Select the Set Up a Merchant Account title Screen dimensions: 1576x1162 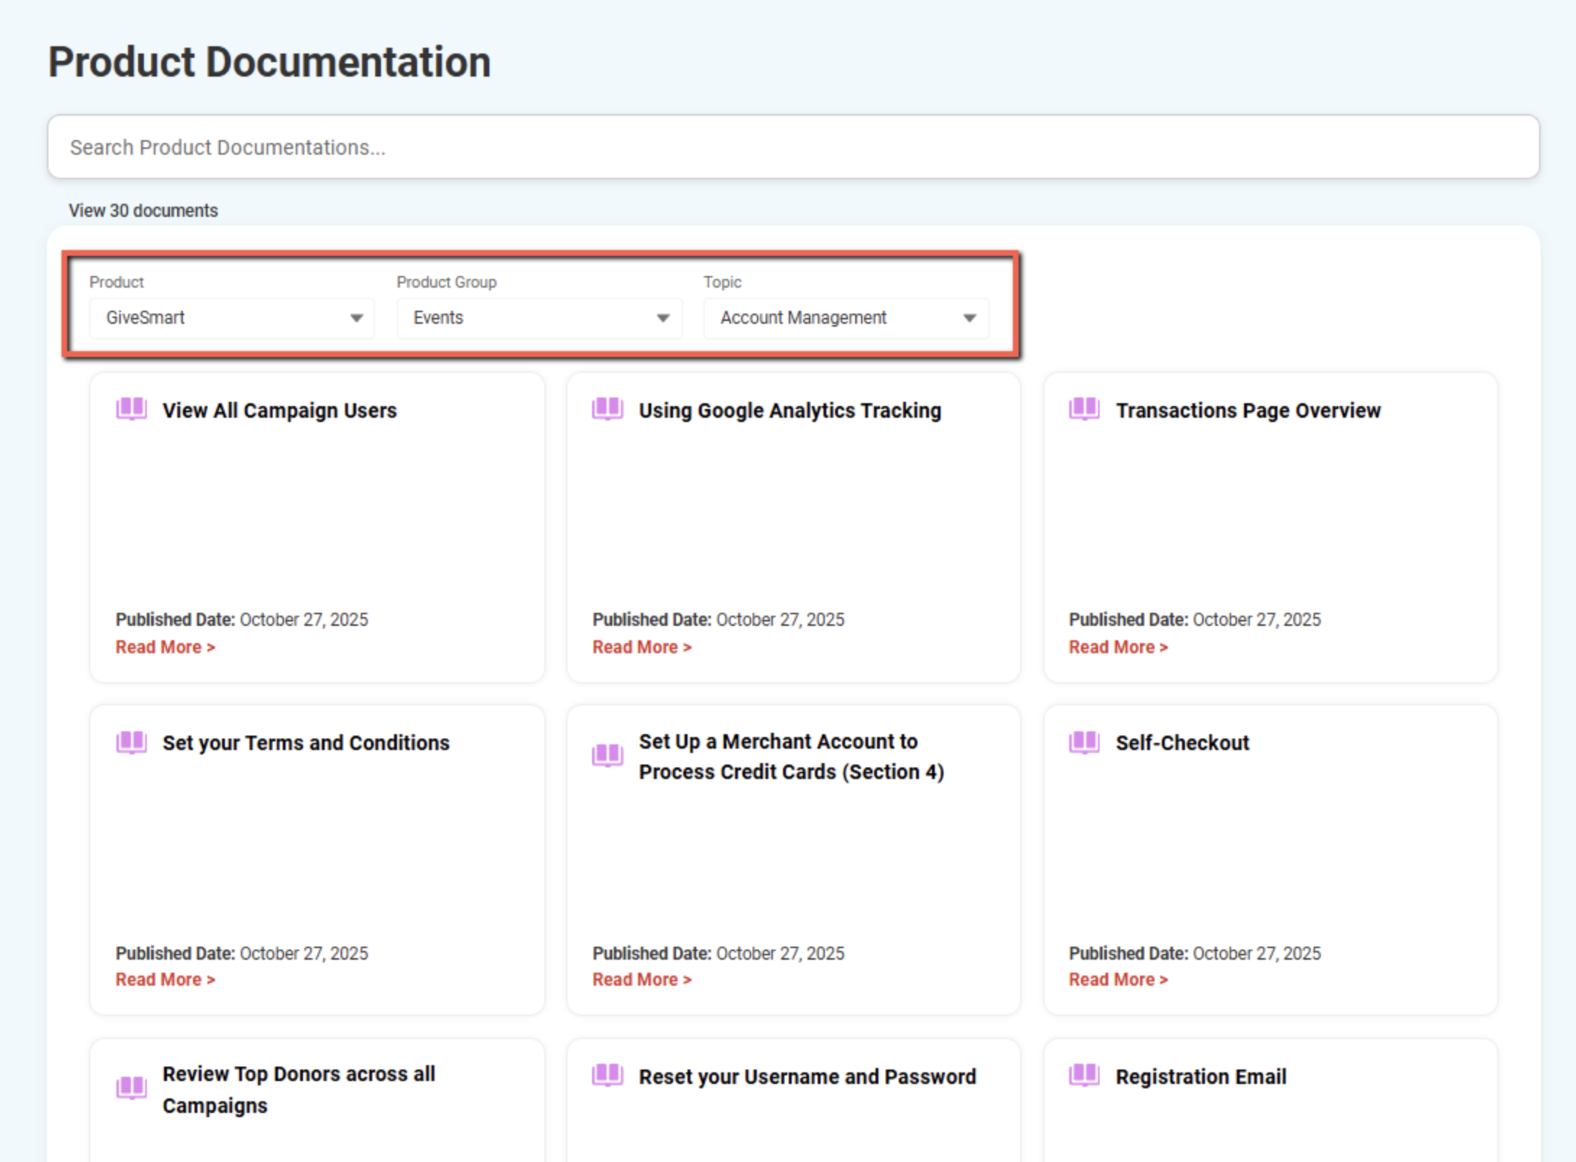click(x=792, y=757)
